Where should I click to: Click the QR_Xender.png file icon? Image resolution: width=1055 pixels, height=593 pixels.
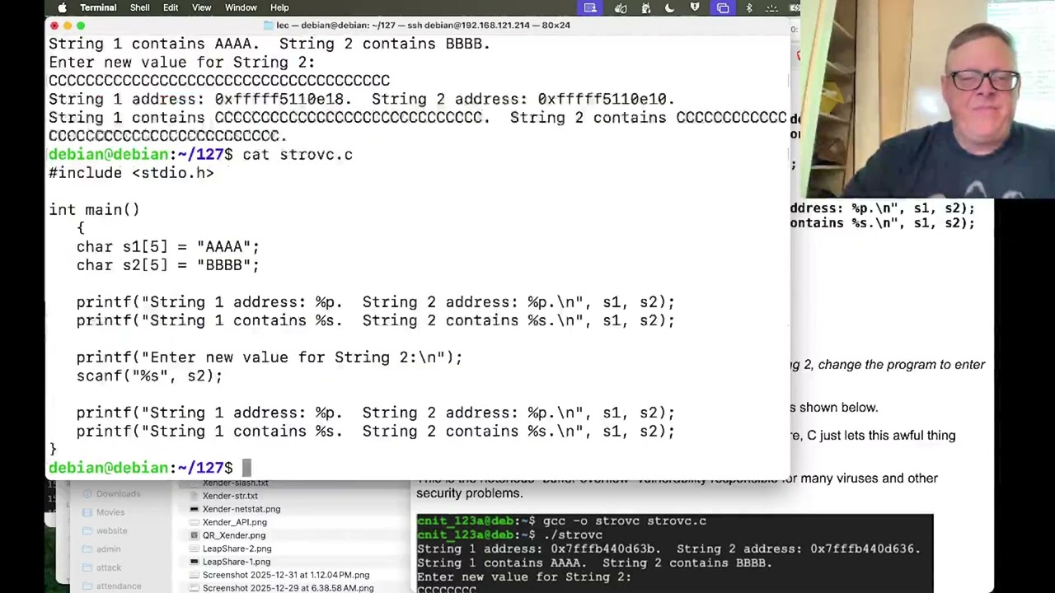[194, 535]
